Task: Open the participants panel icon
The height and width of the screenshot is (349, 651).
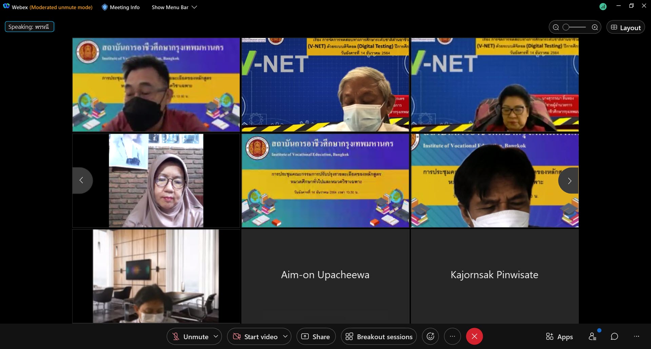Action: [x=593, y=336]
